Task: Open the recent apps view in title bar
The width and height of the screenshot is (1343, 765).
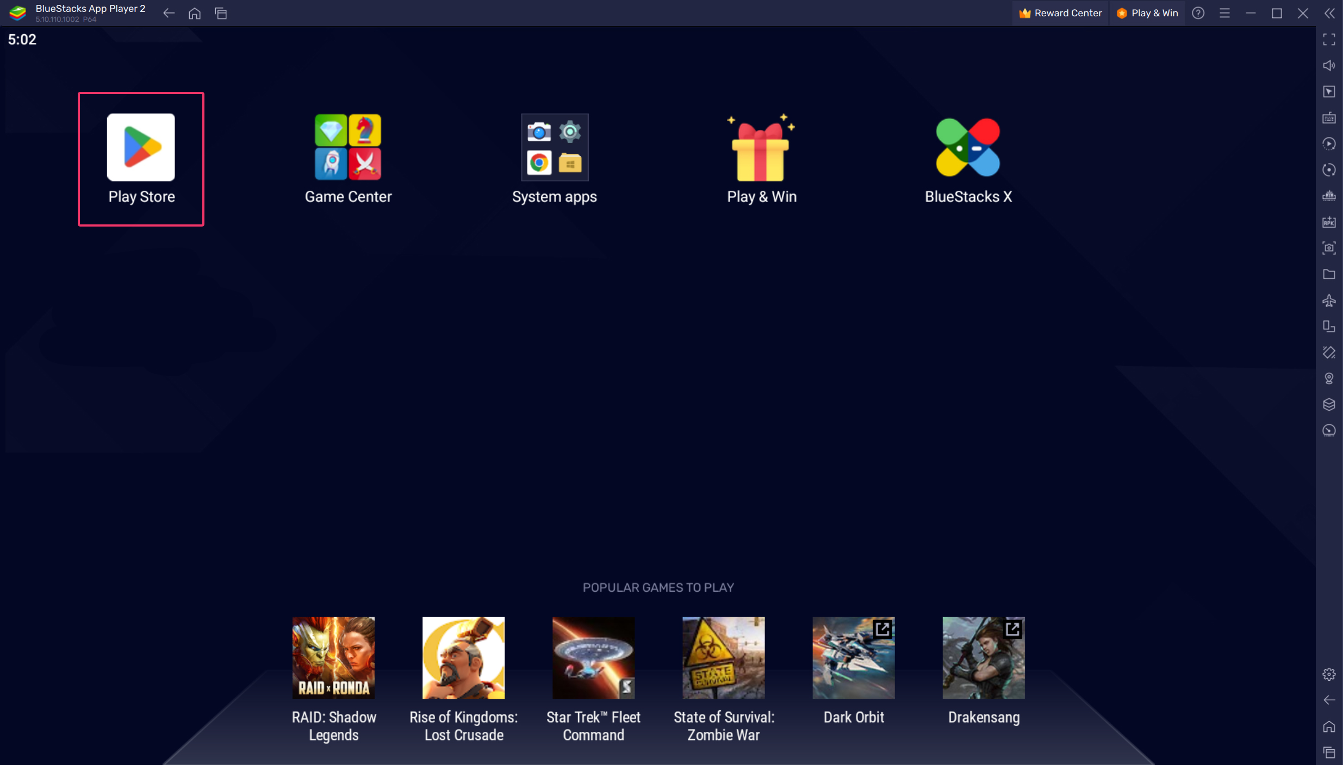Action: coord(221,13)
